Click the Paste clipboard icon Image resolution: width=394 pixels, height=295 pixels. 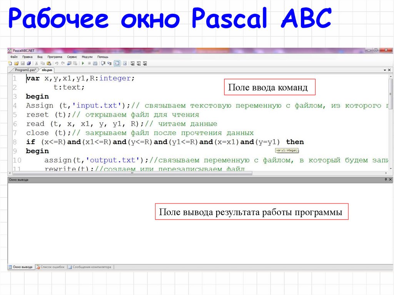tap(49, 63)
